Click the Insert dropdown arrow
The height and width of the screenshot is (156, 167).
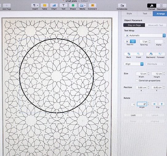pos(38,5)
